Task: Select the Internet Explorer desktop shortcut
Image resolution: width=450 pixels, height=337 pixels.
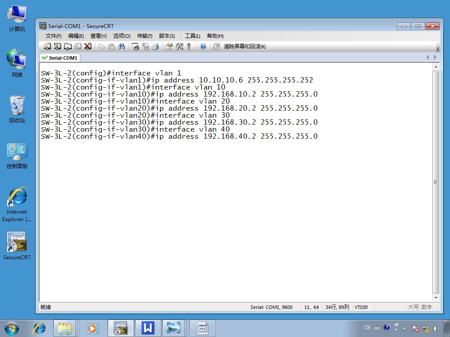Action: coord(17,204)
